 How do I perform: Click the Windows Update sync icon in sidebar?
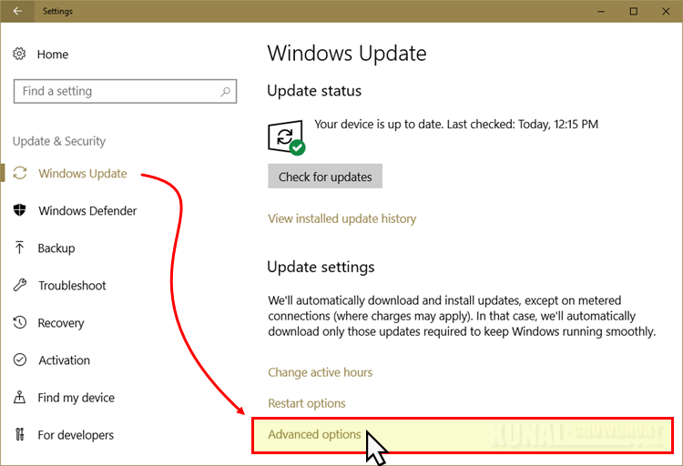20,173
